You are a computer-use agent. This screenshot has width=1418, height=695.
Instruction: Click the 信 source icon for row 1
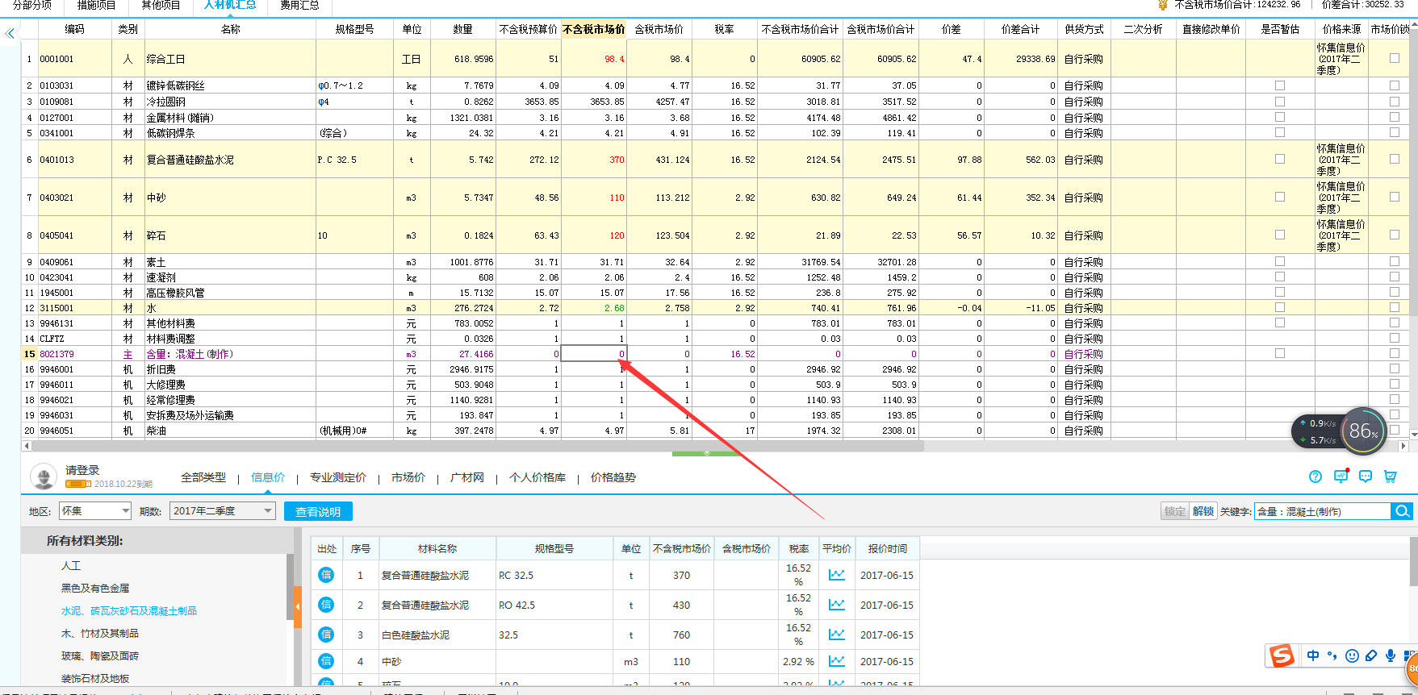(x=326, y=575)
